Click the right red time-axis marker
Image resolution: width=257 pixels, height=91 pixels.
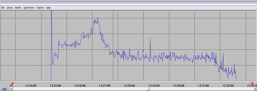(252, 84)
